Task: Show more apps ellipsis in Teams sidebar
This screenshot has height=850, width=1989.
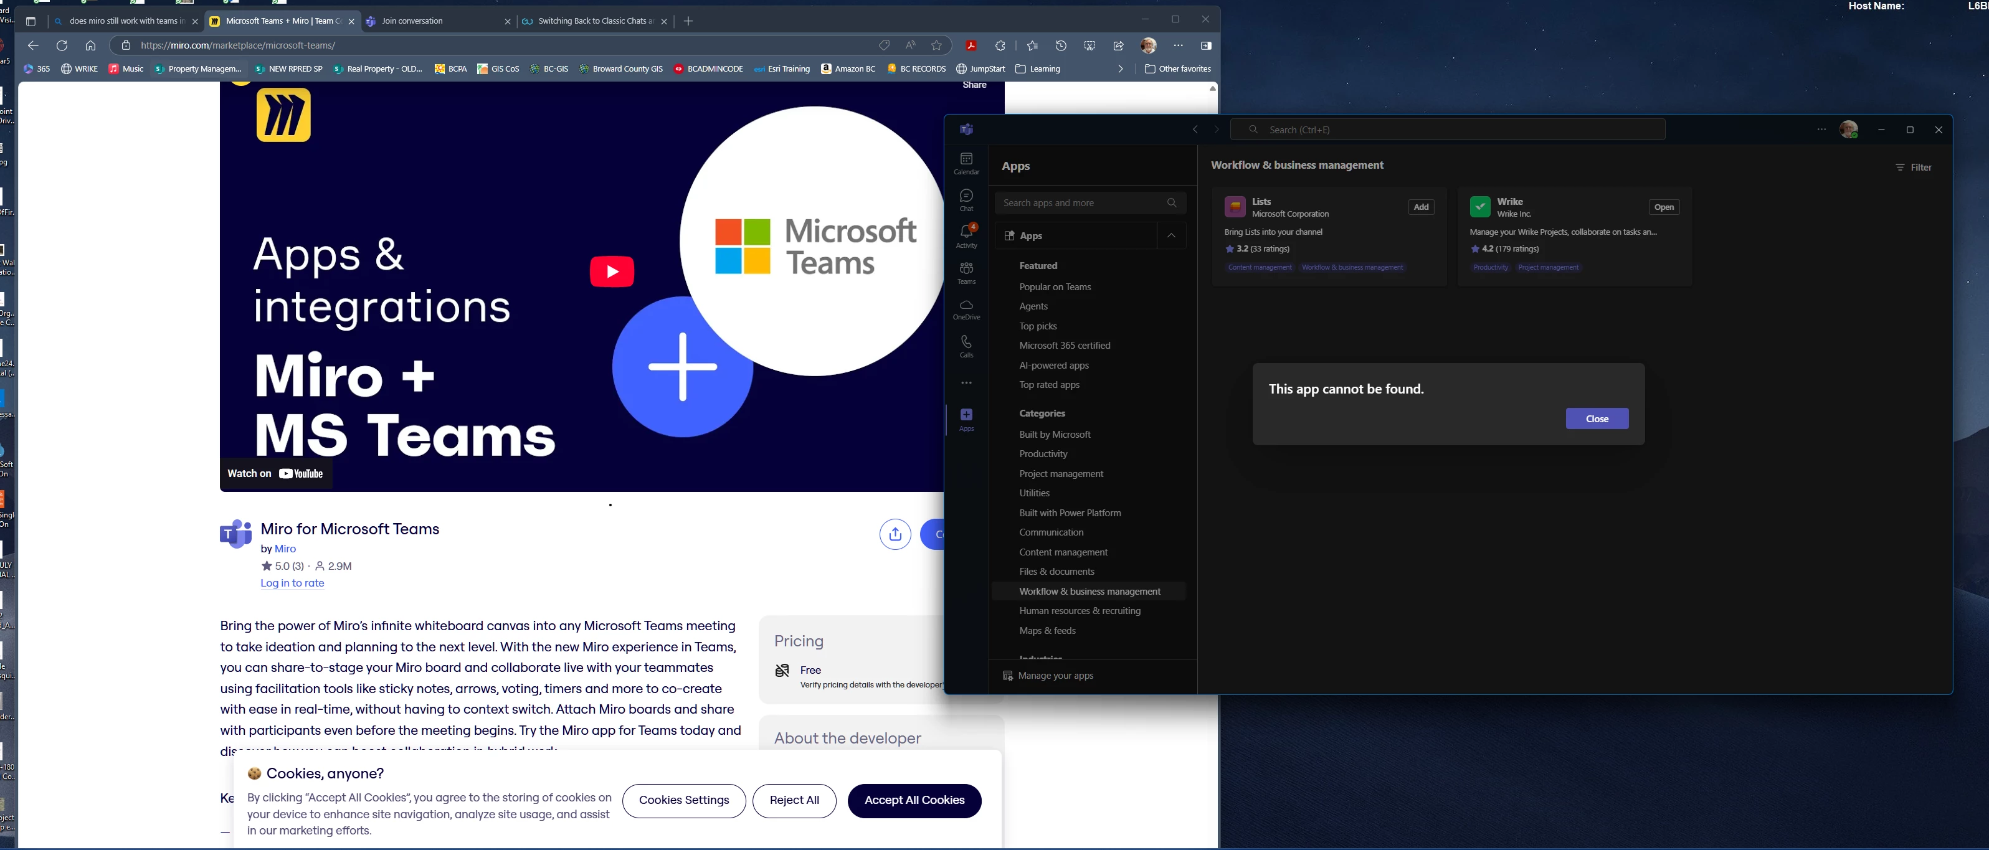Action: pos(966,383)
